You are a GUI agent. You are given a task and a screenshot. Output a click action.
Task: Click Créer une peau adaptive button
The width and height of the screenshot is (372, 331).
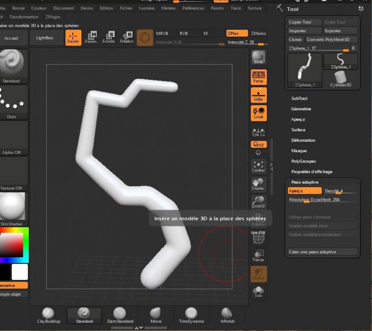pos(322,252)
